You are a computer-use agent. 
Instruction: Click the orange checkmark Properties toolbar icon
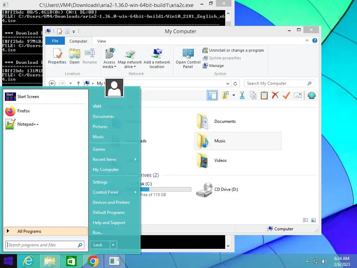pos(286,95)
